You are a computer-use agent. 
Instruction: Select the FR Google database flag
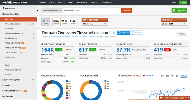pos(73,22)
